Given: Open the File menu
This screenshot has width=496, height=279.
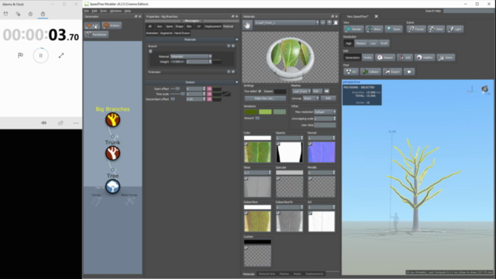Looking at the screenshot, I should click(87, 11).
